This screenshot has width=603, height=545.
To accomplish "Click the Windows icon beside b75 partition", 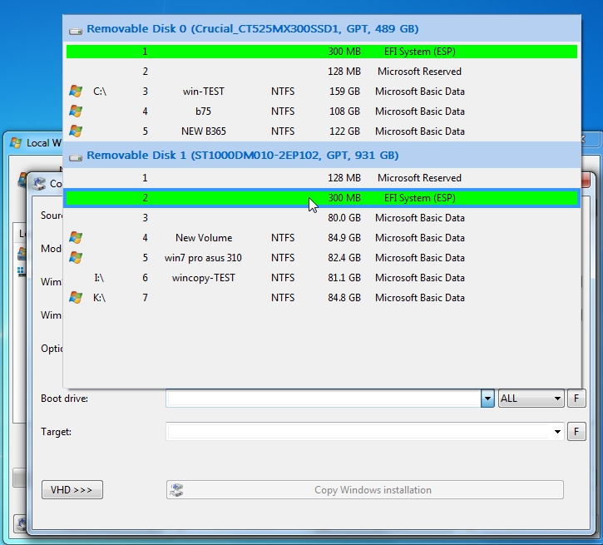I will click(76, 111).
